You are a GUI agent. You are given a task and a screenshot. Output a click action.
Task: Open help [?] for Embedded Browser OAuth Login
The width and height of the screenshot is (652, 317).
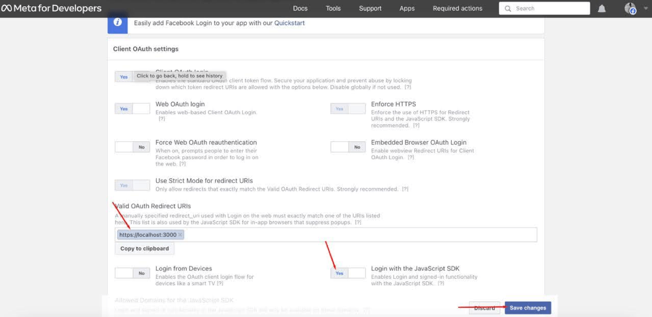point(411,157)
